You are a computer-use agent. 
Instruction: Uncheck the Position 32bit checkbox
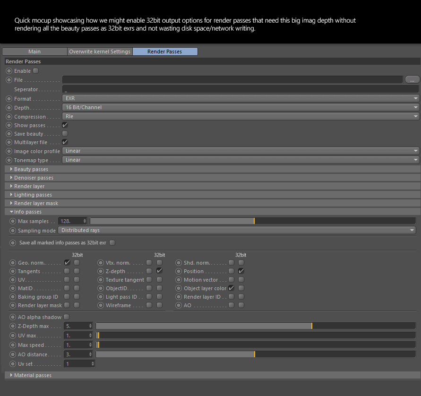coord(241,271)
